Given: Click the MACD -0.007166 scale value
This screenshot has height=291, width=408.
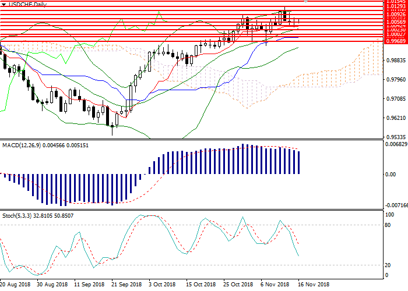Looking at the screenshot, I should [x=396, y=205].
